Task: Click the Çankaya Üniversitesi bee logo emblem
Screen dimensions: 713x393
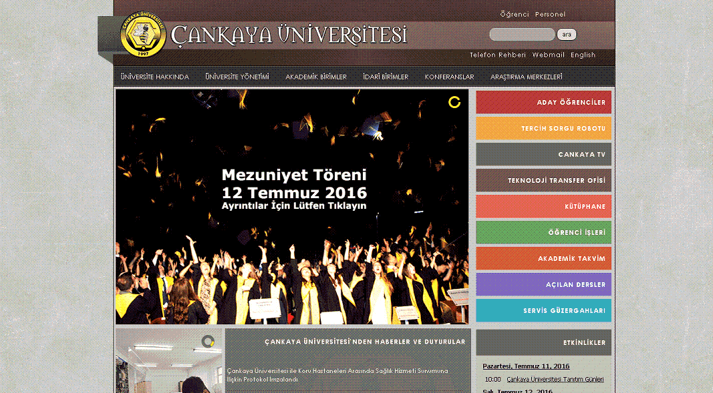Action: pyautogui.click(x=143, y=35)
